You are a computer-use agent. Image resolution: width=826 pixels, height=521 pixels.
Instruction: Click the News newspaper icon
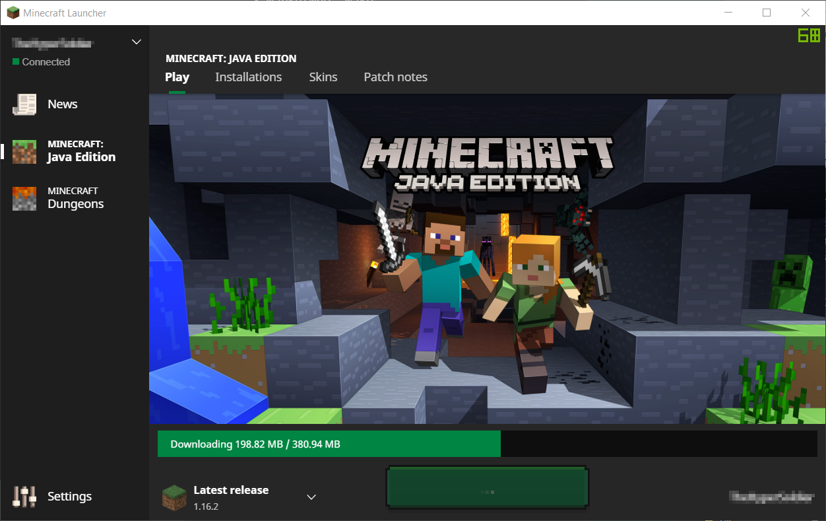click(24, 104)
